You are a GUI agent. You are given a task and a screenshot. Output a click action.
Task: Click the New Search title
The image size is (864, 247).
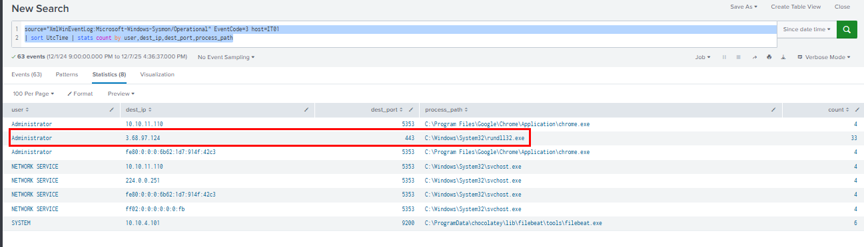pos(40,8)
